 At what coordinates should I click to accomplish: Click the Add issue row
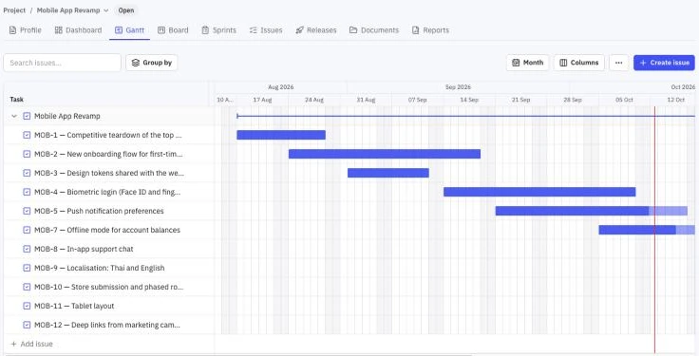click(31, 344)
